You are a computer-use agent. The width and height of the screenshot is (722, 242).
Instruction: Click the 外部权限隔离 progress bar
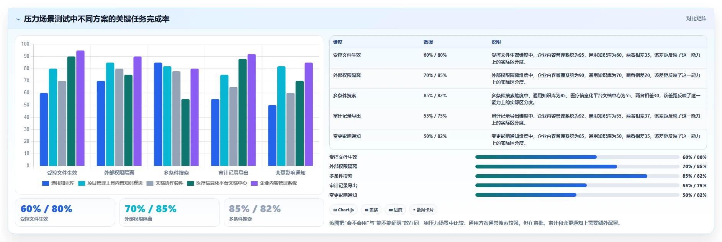tap(577, 167)
